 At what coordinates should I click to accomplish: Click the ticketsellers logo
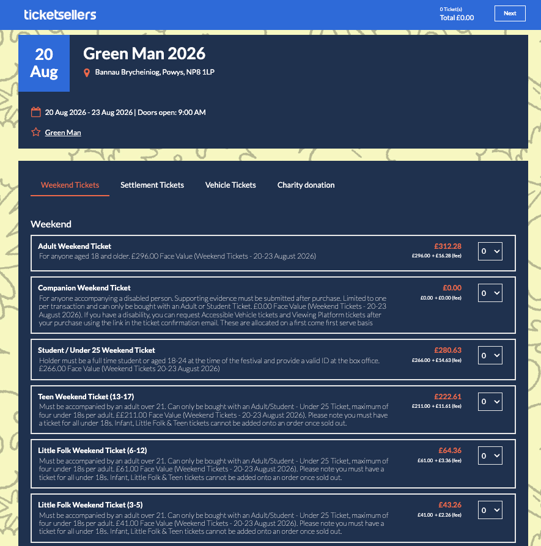click(x=60, y=15)
